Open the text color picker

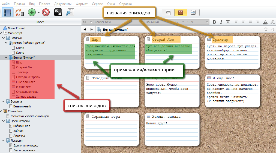[265, 22]
